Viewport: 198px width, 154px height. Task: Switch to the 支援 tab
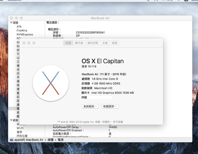coord(105,43)
